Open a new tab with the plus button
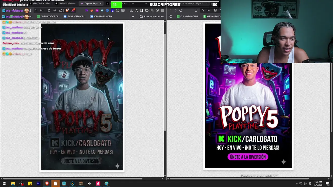The image size is (333, 187). pos(133,3)
